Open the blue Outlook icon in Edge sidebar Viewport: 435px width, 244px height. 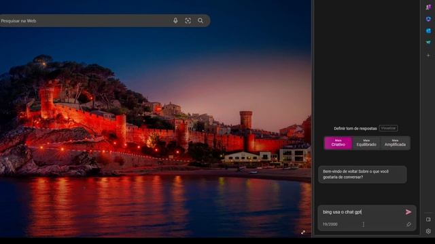click(x=428, y=30)
